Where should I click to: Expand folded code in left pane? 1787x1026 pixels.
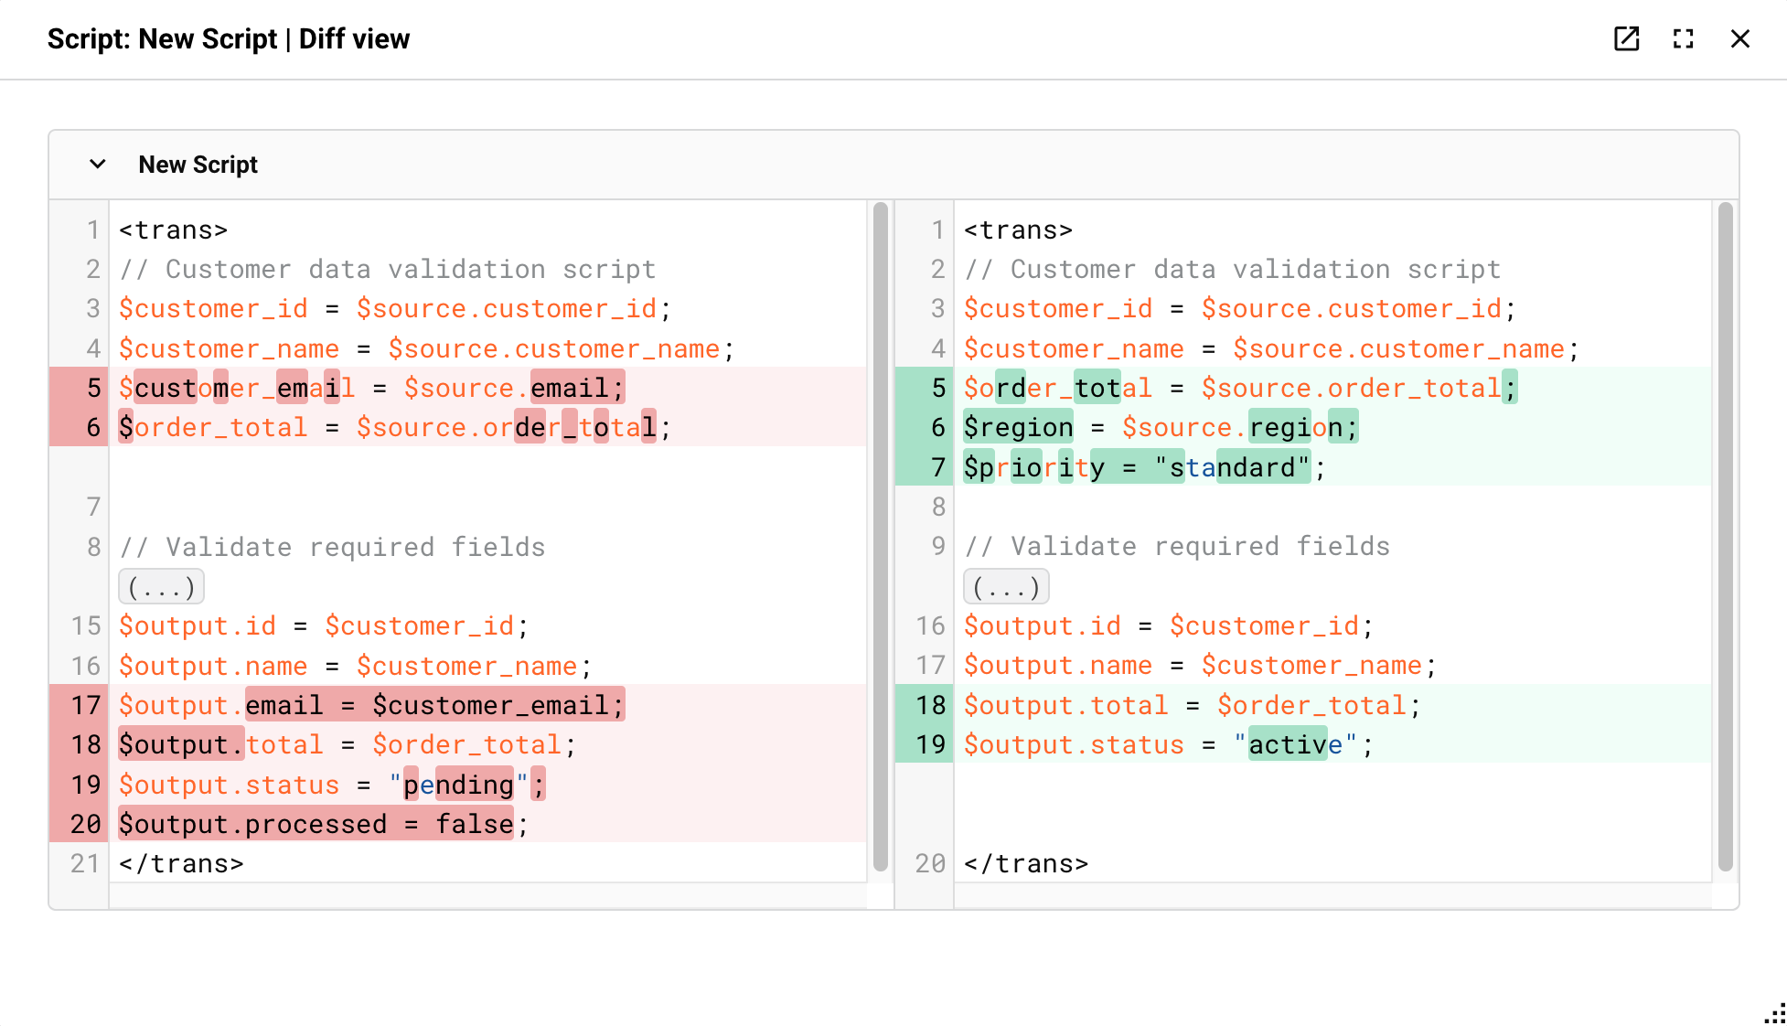(161, 587)
